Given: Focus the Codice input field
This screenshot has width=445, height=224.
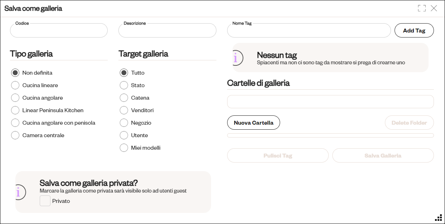Looking at the screenshot, I should tap(59, 30).
